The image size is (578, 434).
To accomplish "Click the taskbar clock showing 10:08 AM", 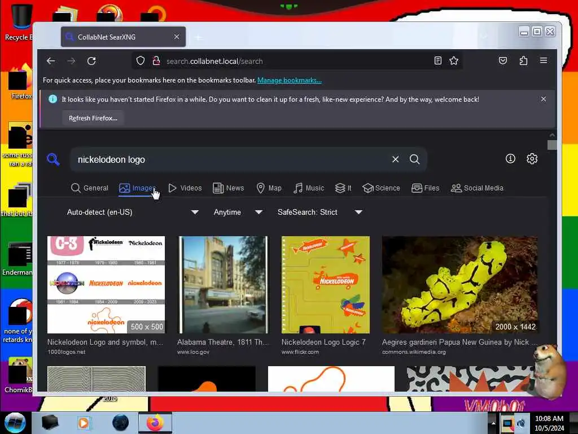I will pos(549,423).
